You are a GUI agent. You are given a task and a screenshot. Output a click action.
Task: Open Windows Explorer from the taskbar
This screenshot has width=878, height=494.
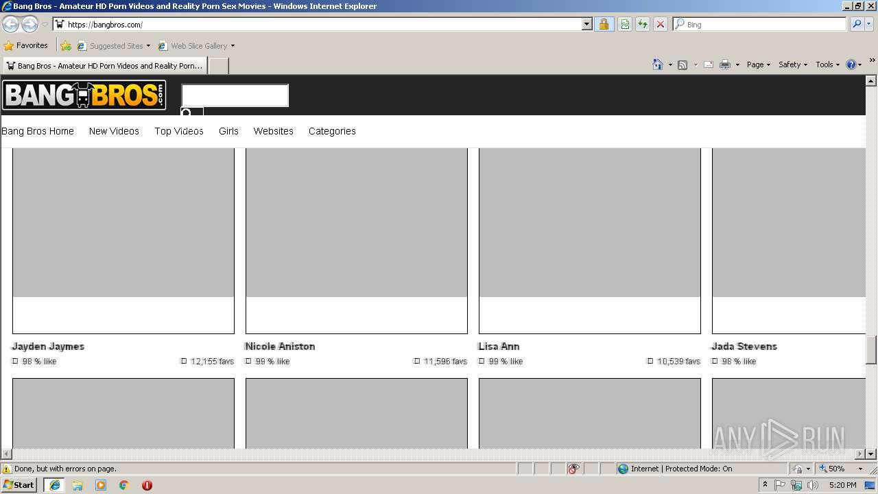click(78, 485)
